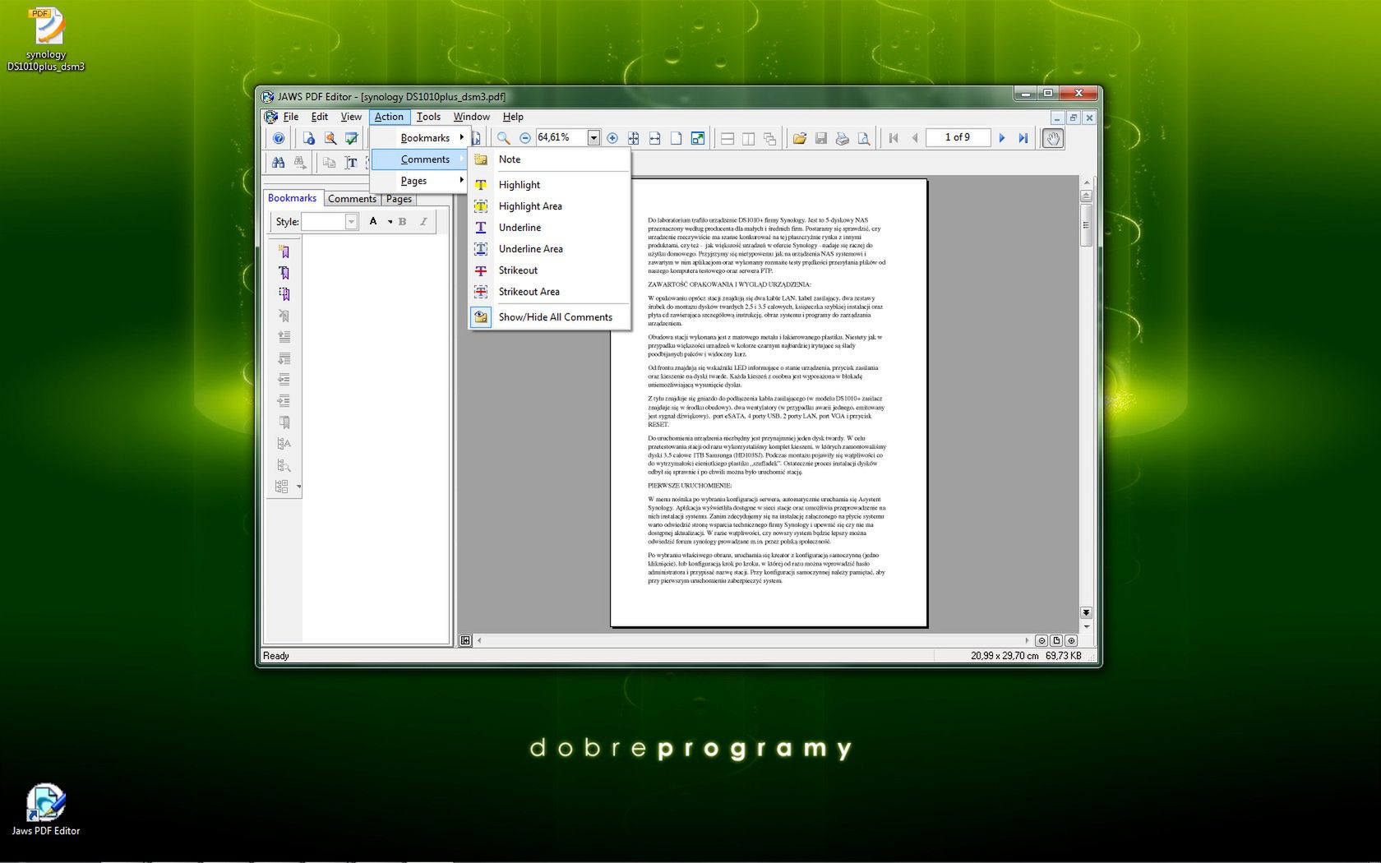This screenshot has width=1381, height=863.
Task: Click the zoom in plus icon
Action: (612, 138)
